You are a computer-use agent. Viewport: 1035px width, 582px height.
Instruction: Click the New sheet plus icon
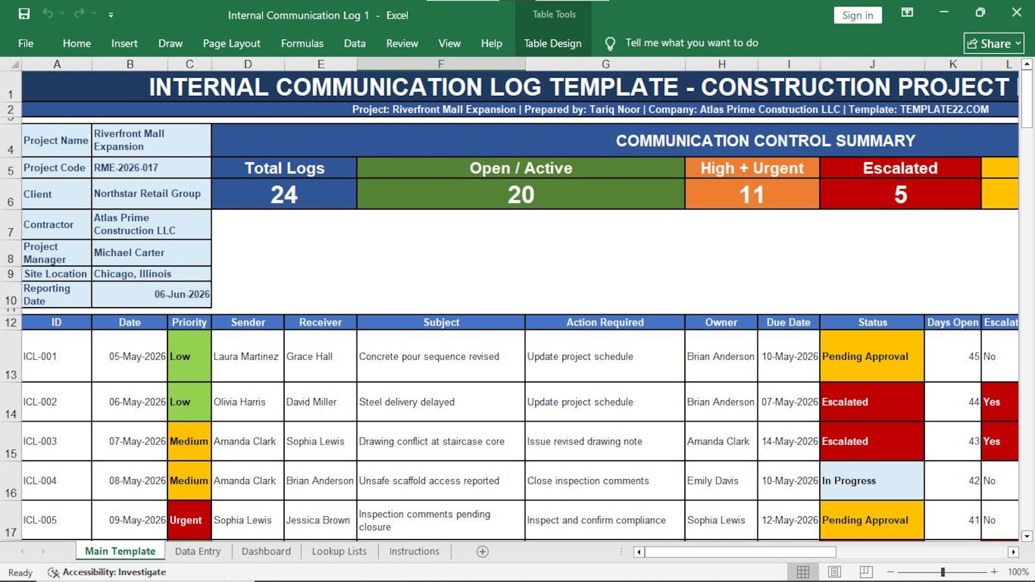pos(482,551)
